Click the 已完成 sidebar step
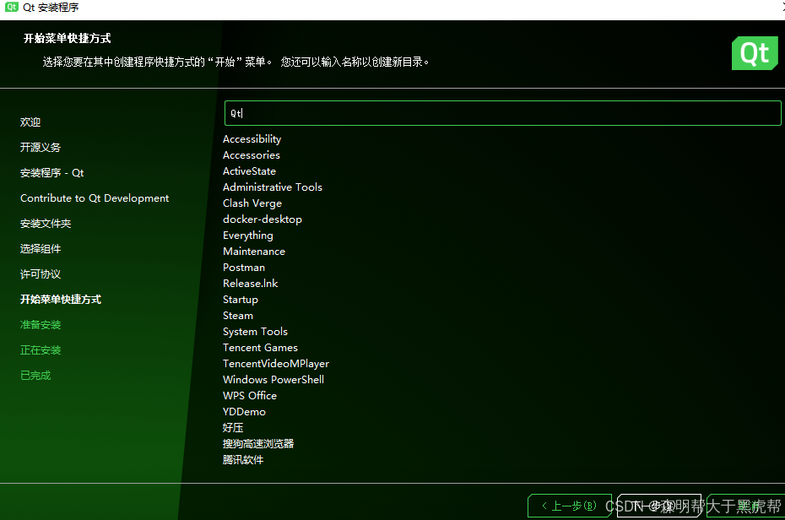 tap(35, 376)
